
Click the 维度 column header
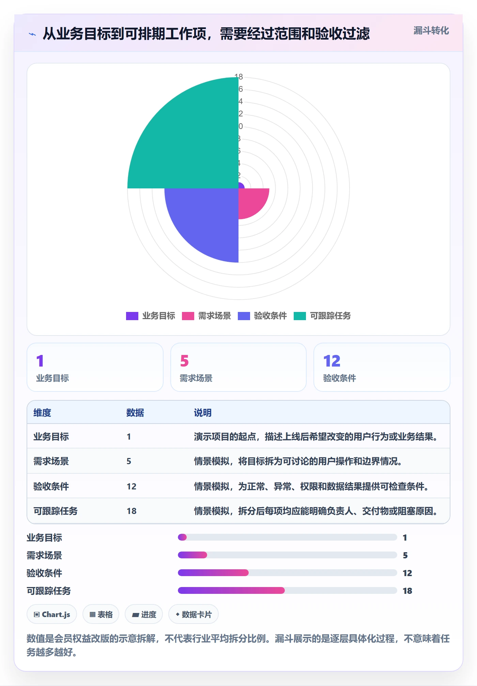[x=42, y=413]
